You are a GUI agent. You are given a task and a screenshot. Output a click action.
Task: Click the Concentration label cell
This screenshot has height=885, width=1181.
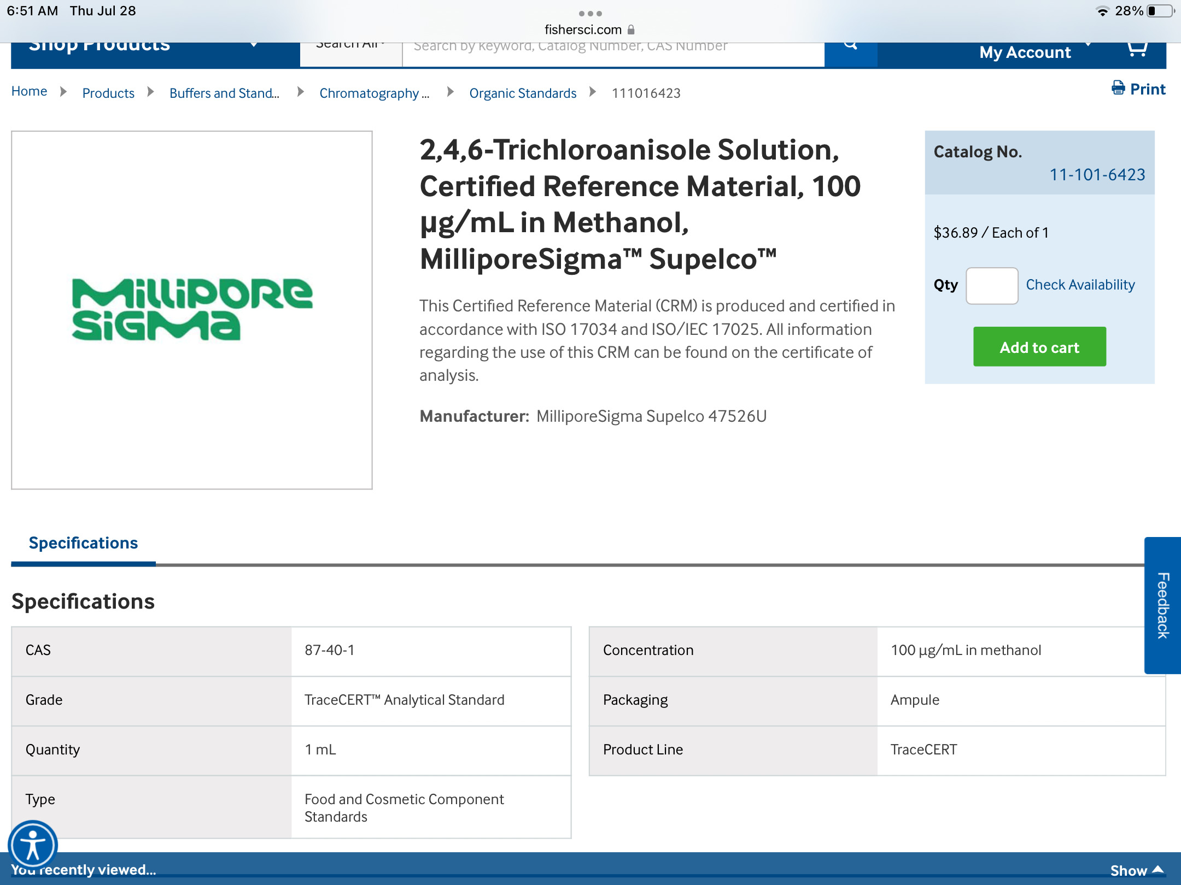coord(733,651)
